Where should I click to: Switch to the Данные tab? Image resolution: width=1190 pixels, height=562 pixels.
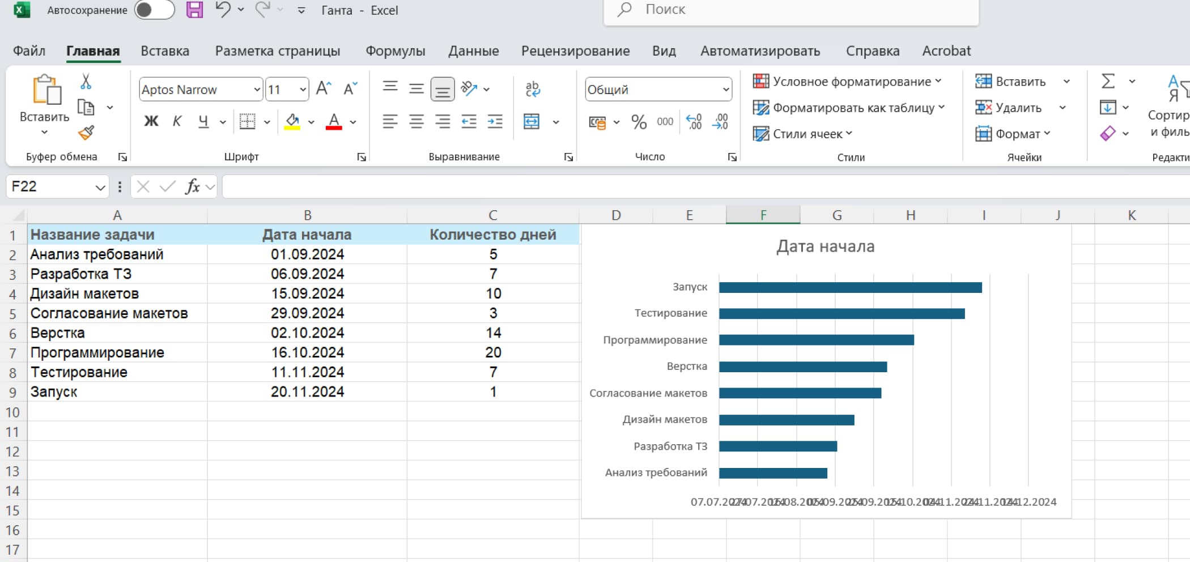coord(474,51)
